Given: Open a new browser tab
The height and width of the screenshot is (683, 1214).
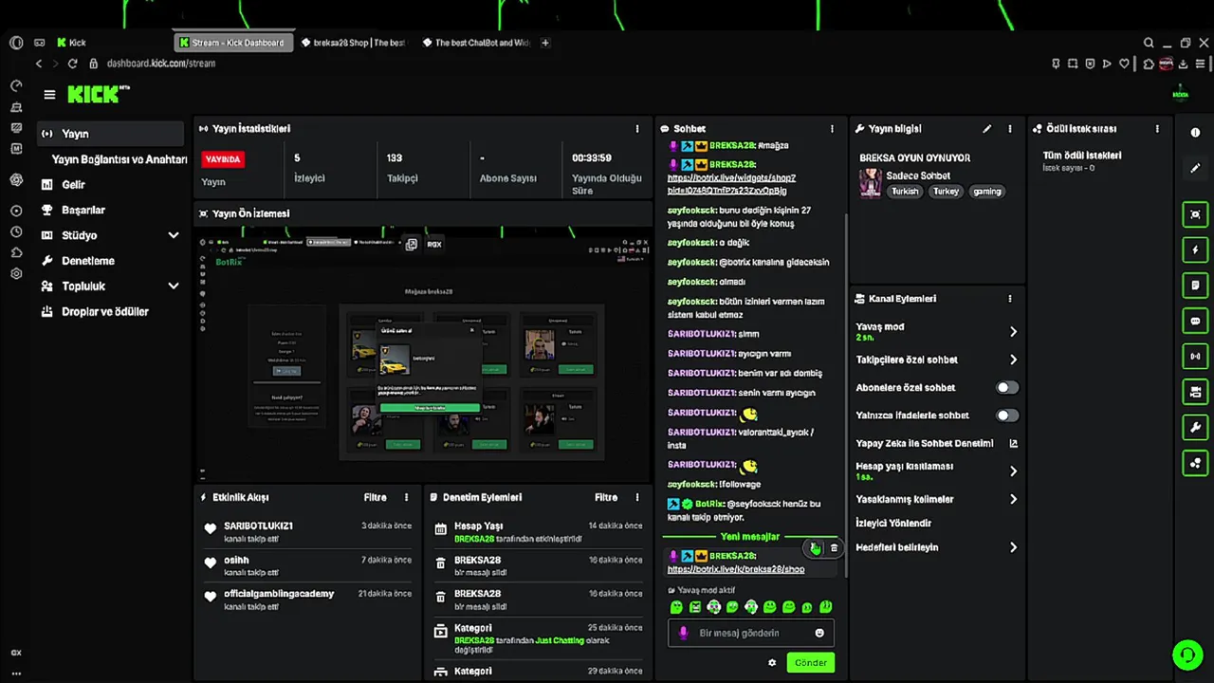Looking at the screenshot, I should coord(545,43).
